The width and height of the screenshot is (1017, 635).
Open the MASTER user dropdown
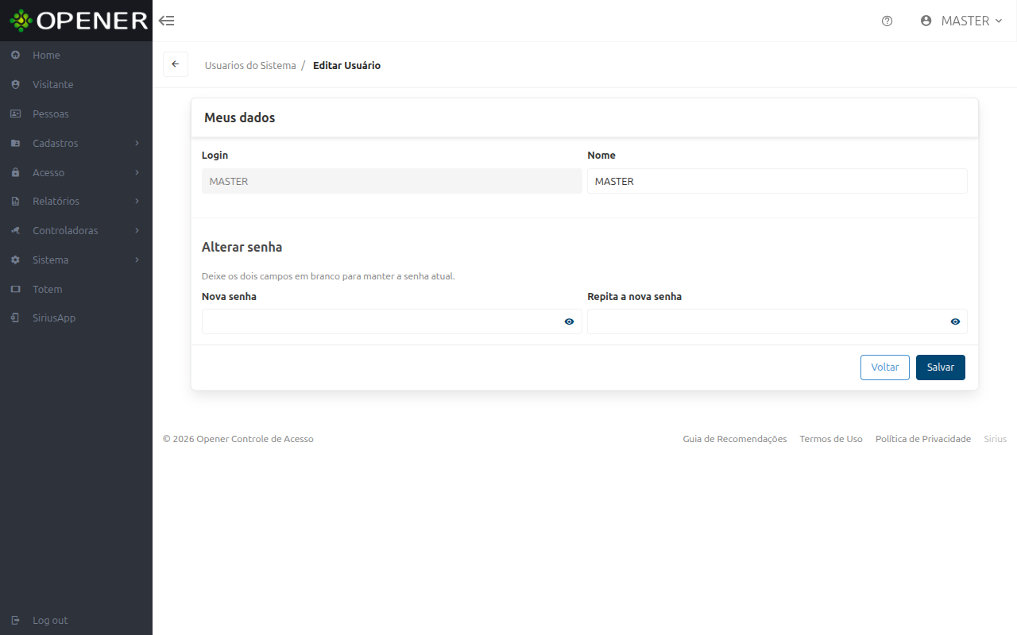coord(961,21)
